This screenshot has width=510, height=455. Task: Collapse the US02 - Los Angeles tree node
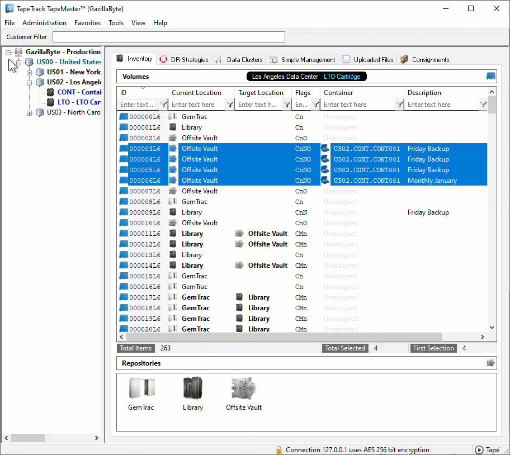point(29,83)
